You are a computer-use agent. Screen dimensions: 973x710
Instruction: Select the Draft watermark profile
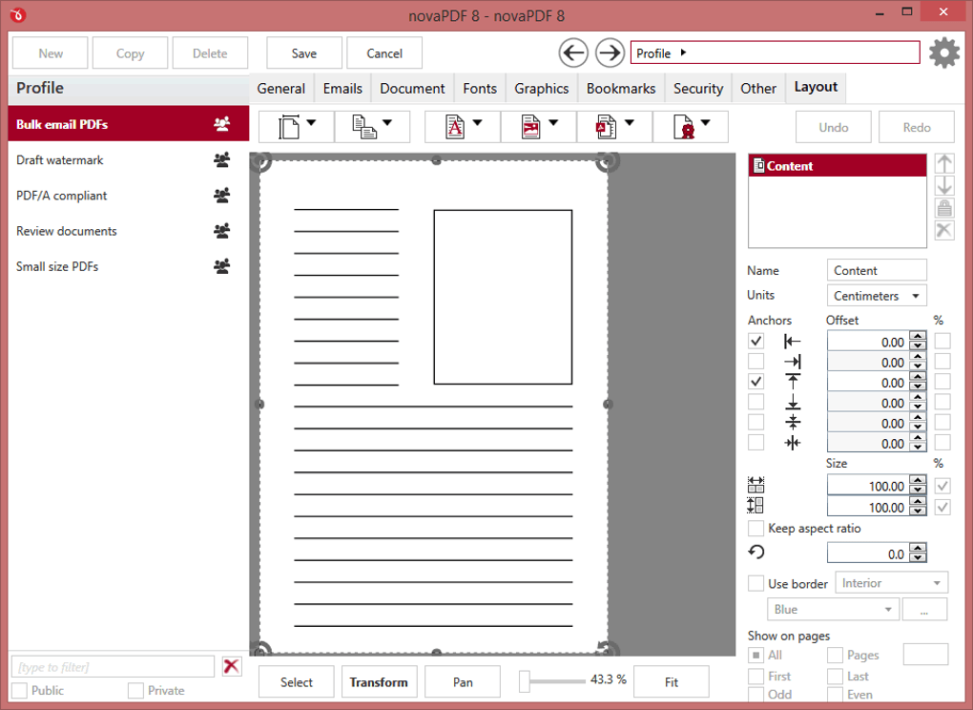click(x=129, y=160)
